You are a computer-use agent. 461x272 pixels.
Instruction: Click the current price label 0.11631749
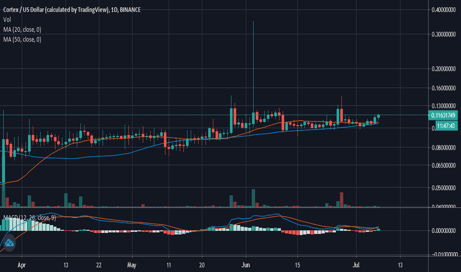[443, 115]
